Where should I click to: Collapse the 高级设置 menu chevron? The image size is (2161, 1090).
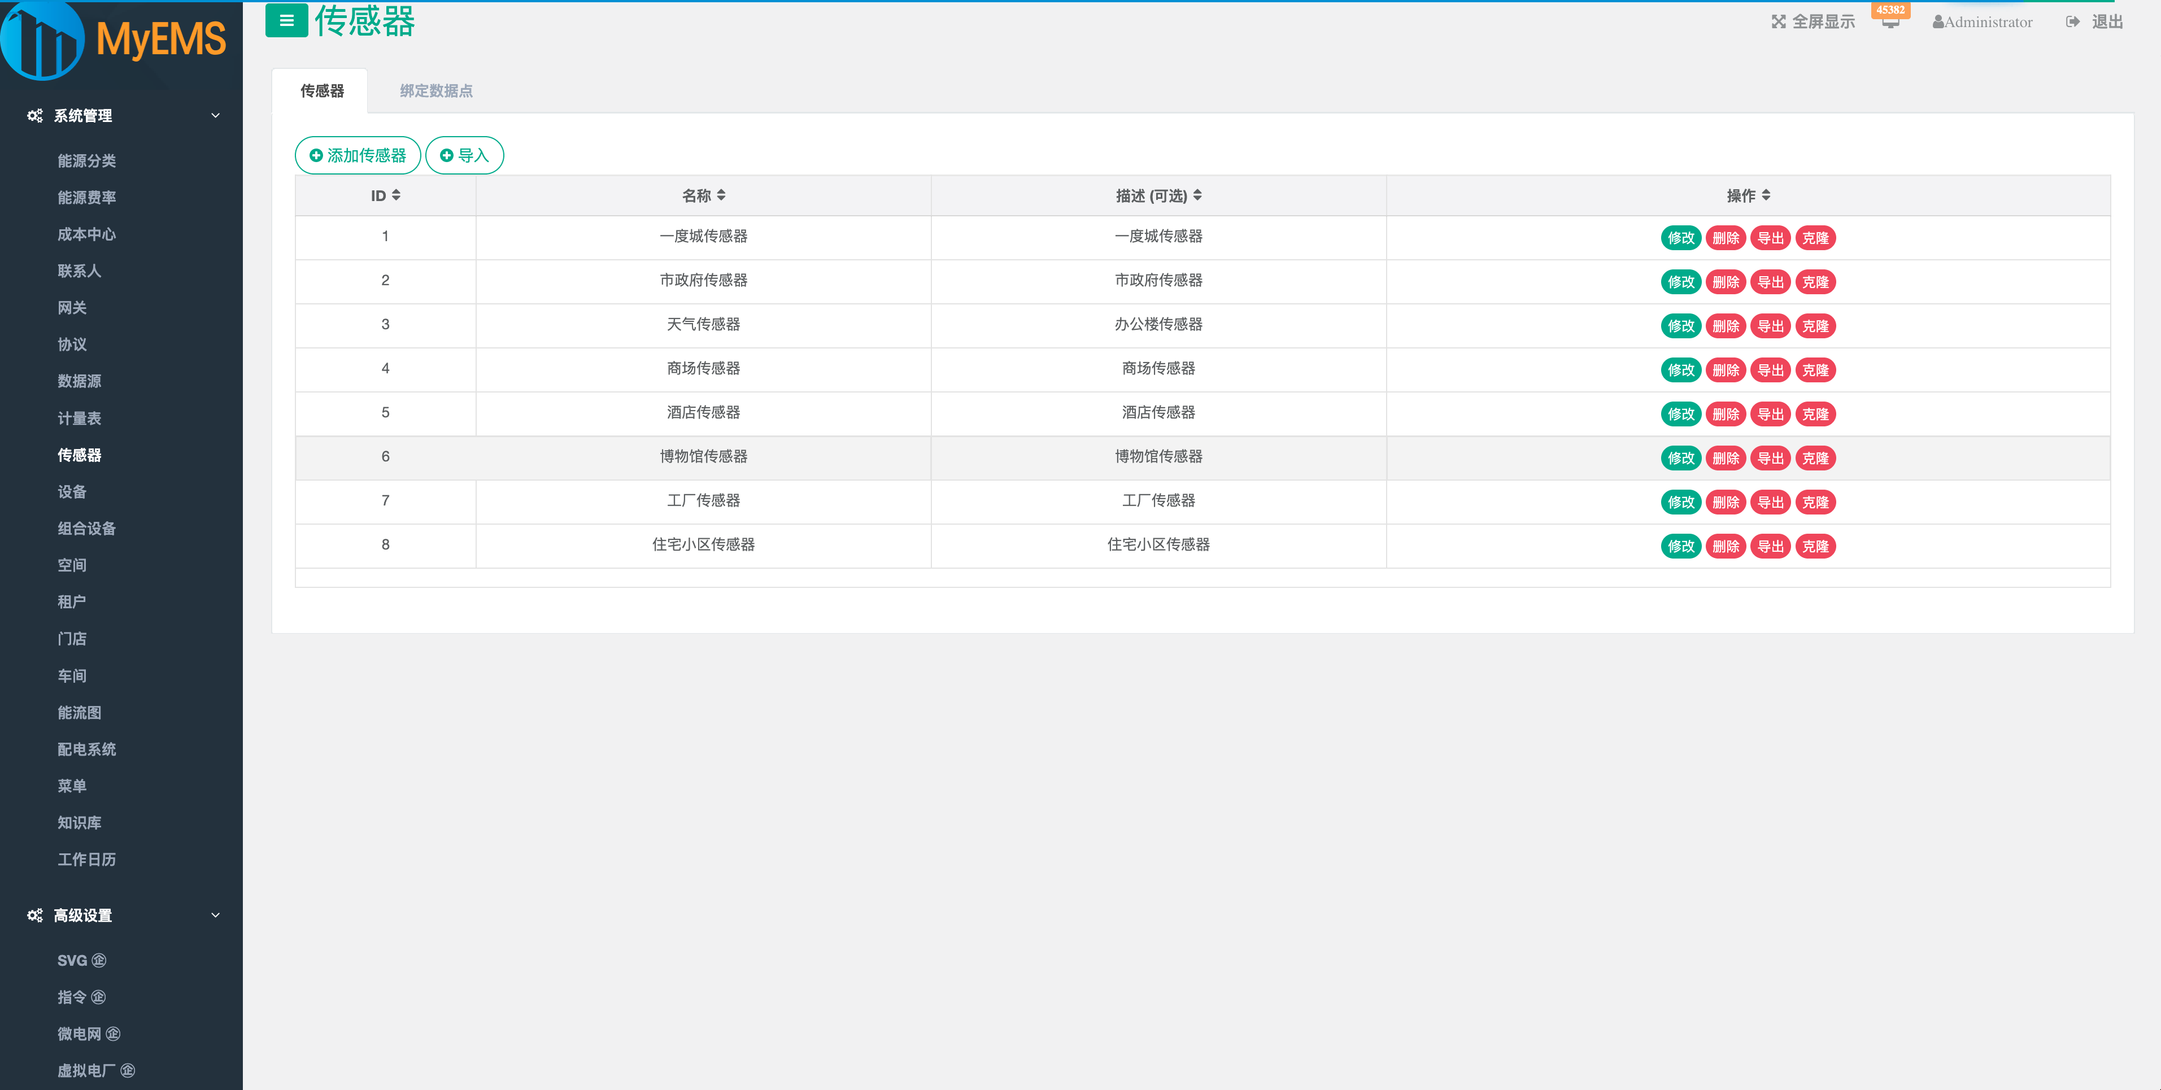pos(216,915)
